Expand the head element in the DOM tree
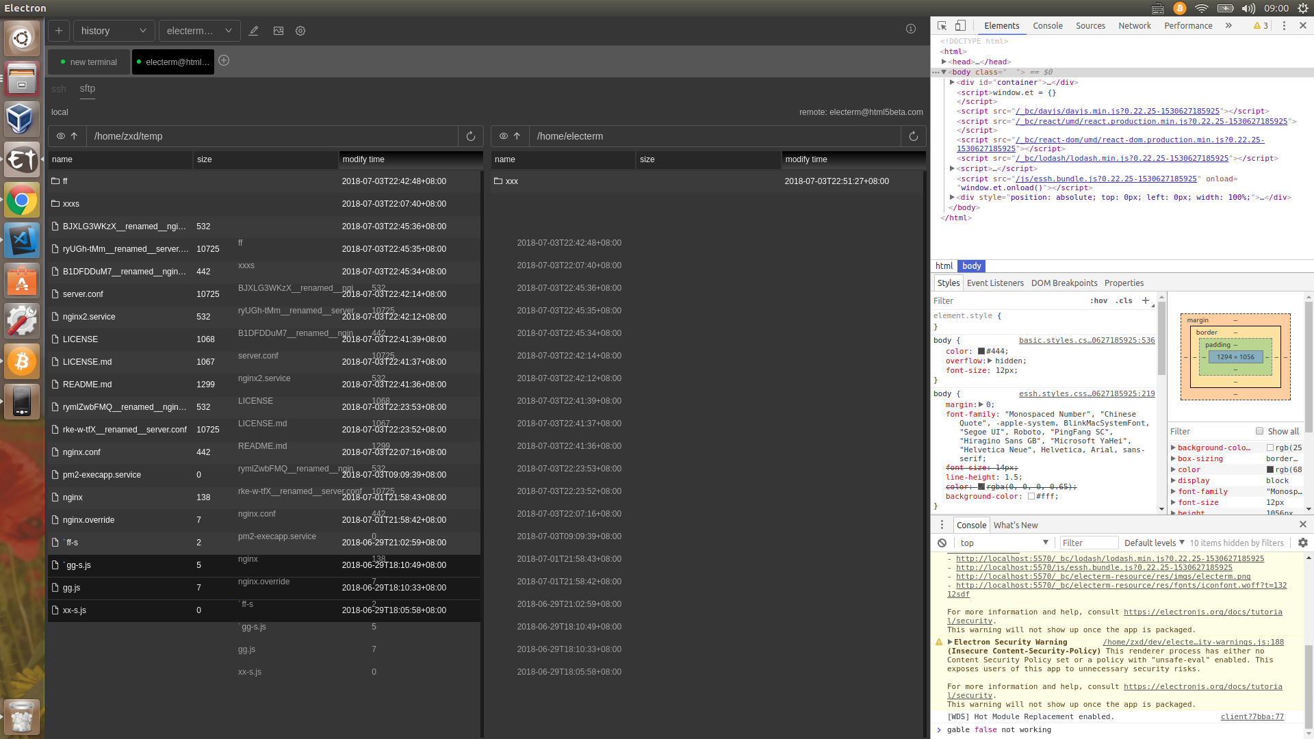The height and width of the screenshot is (739, 1314). [944, 62]
